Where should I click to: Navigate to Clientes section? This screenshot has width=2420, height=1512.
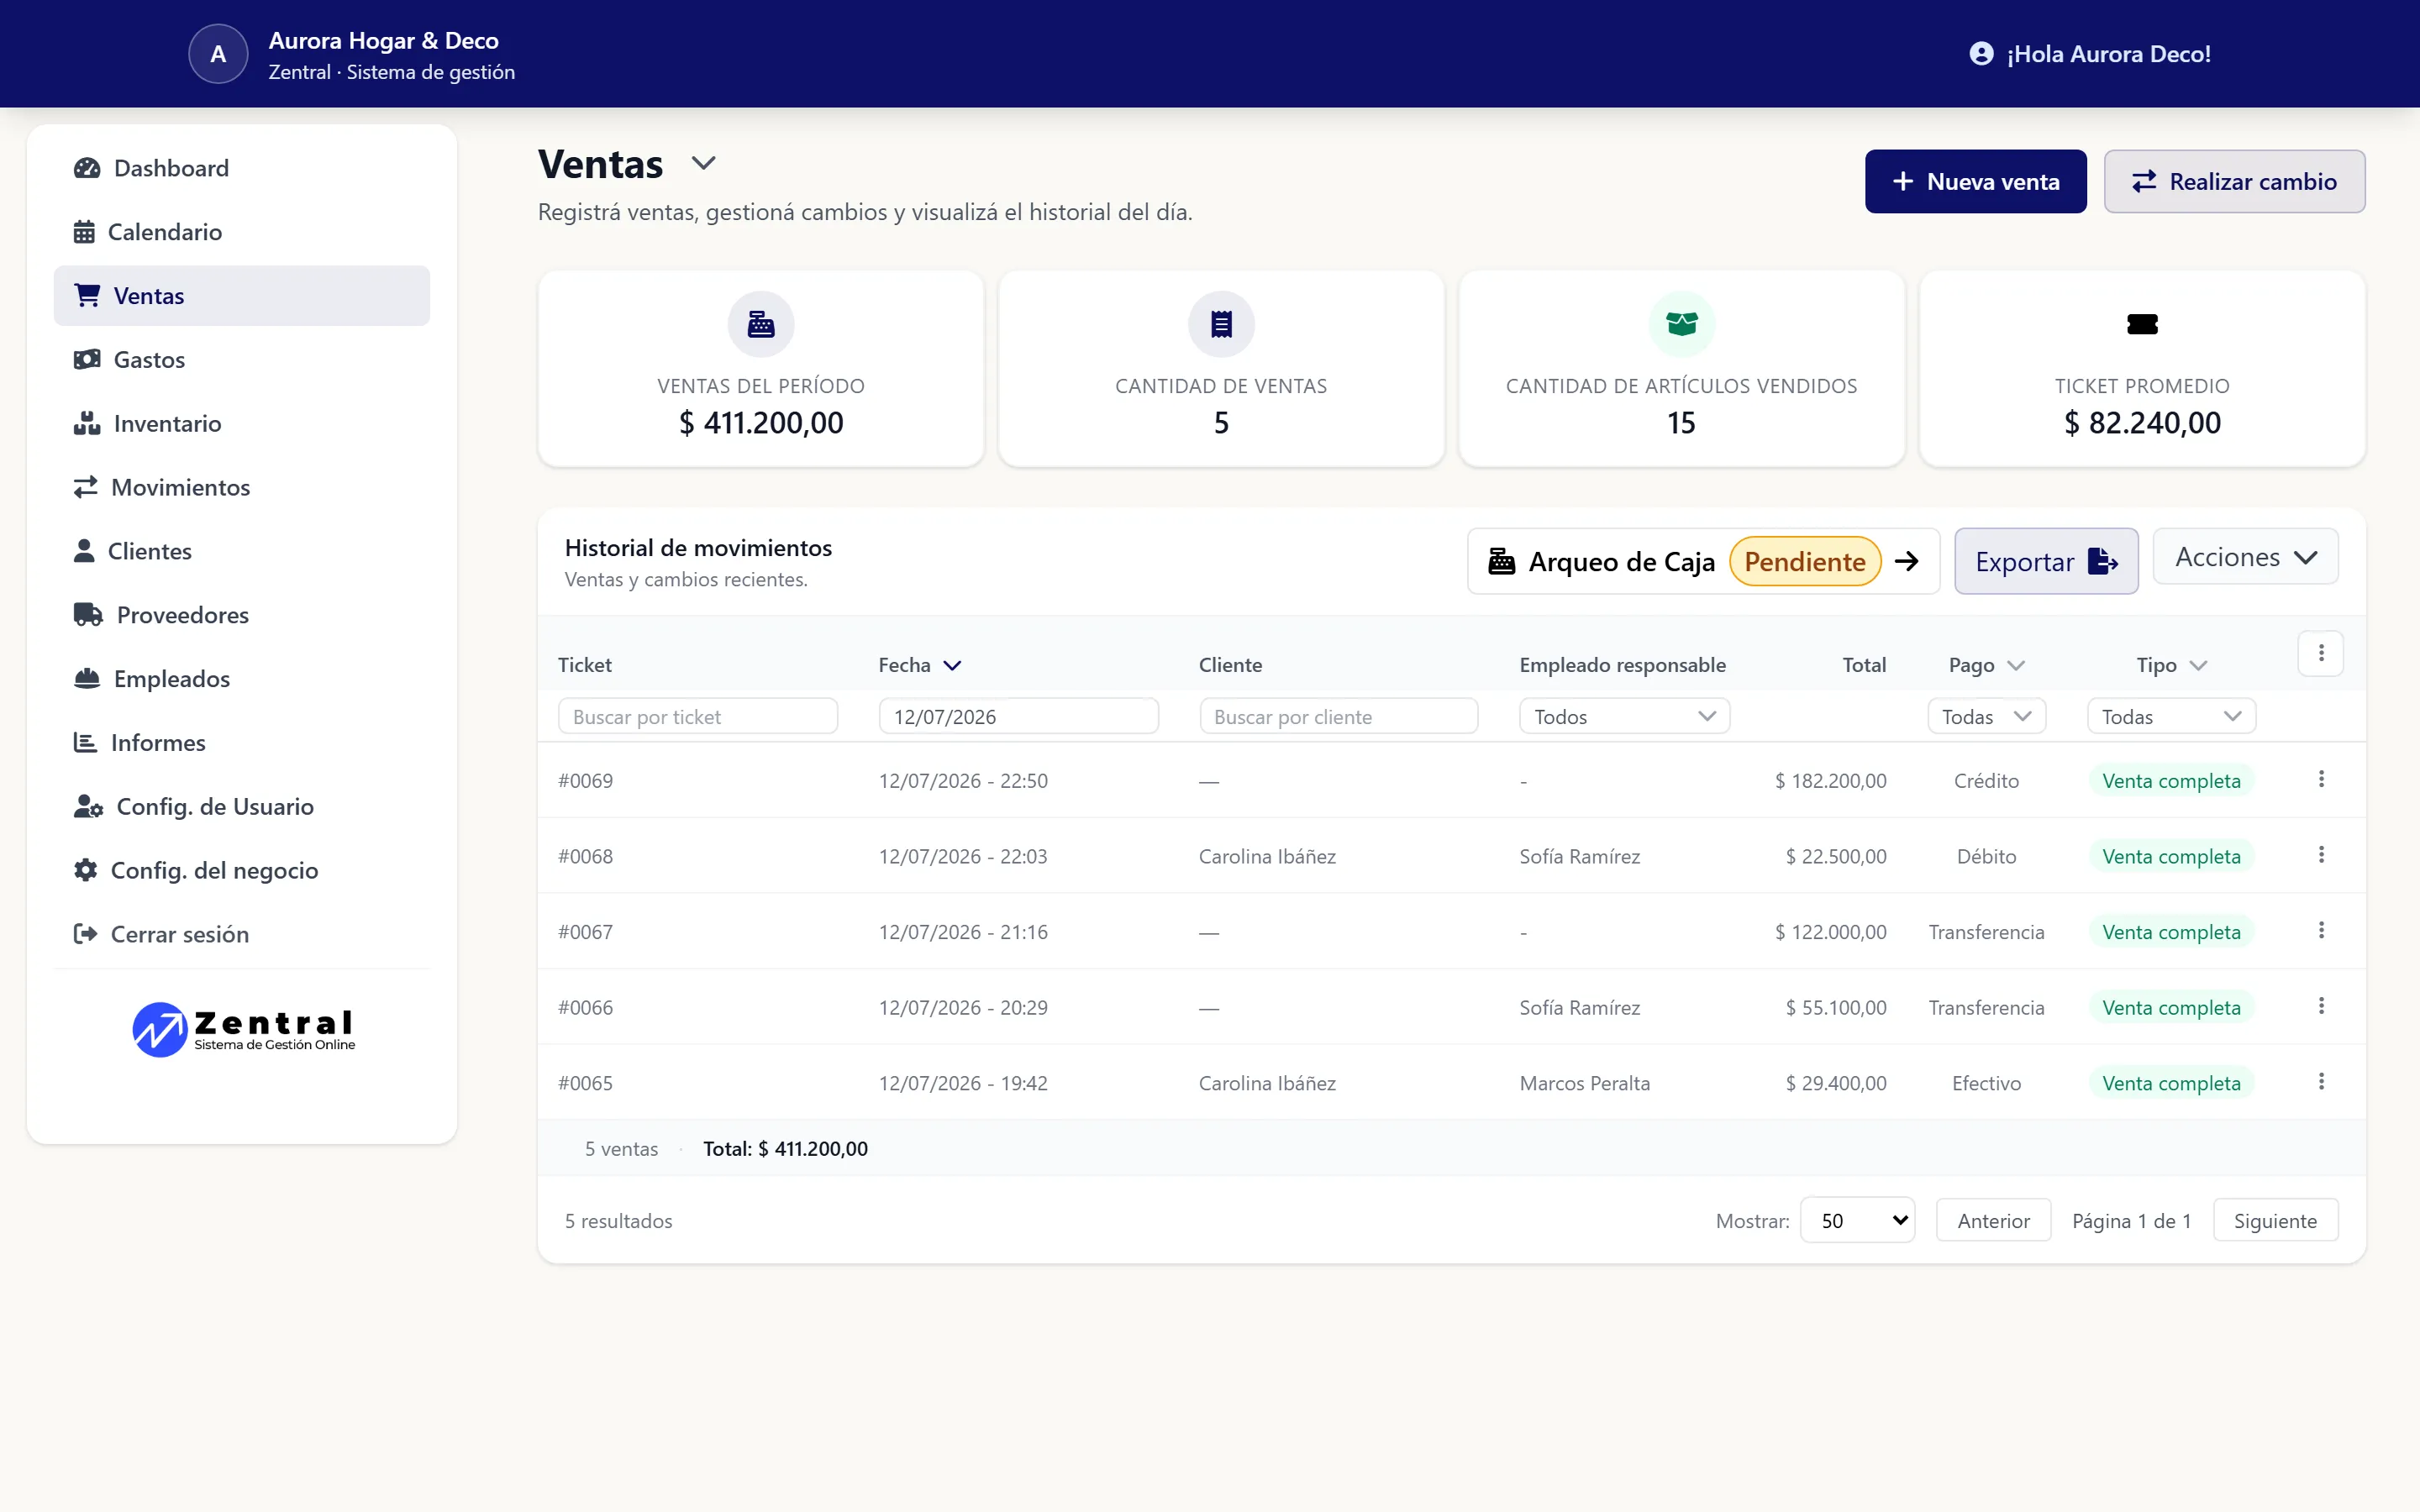point(241,551)
